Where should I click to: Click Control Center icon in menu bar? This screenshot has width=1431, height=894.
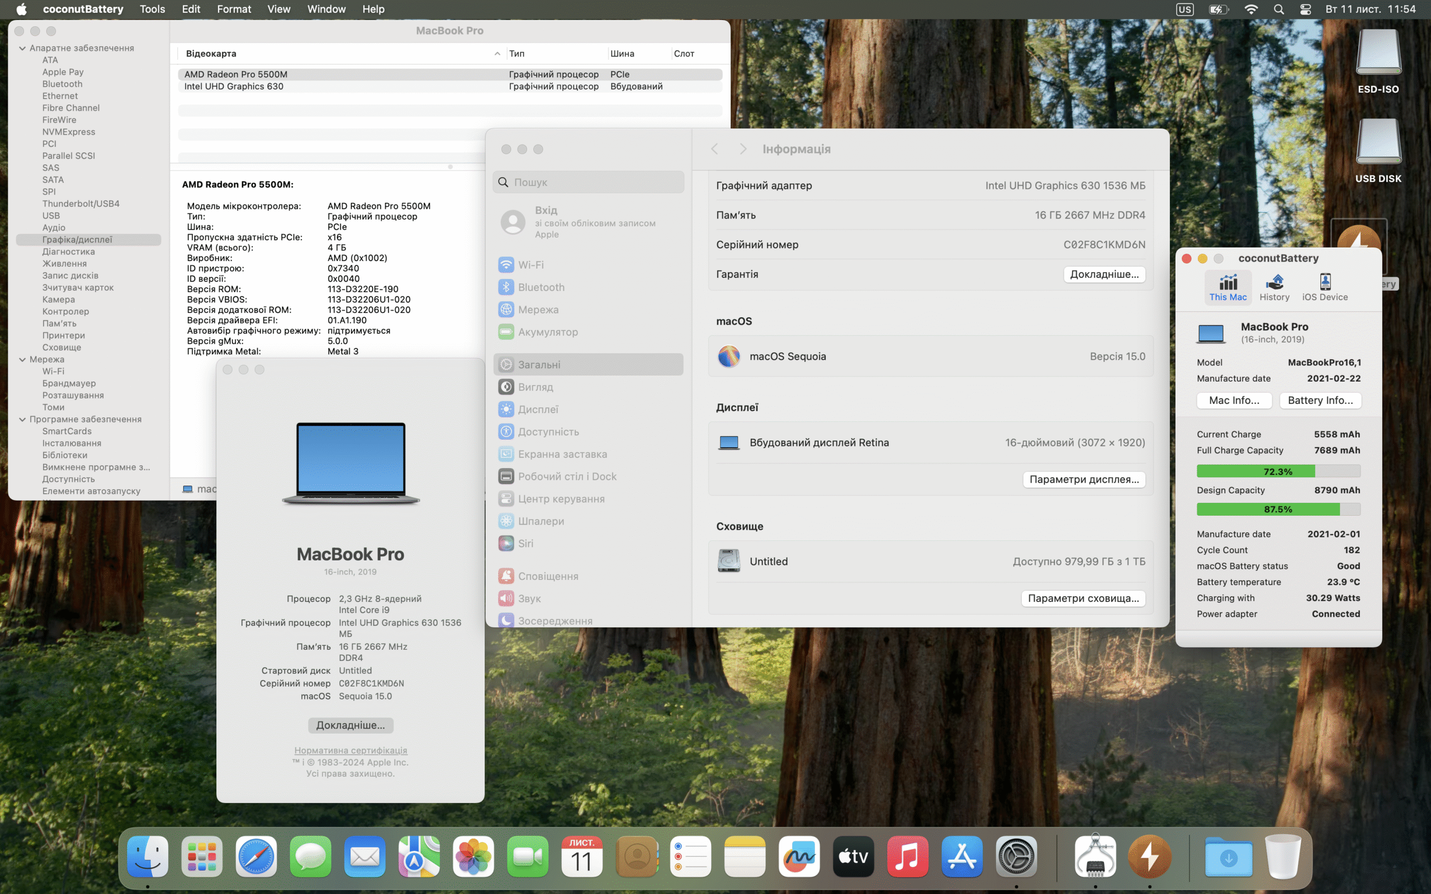[1306, 9]
